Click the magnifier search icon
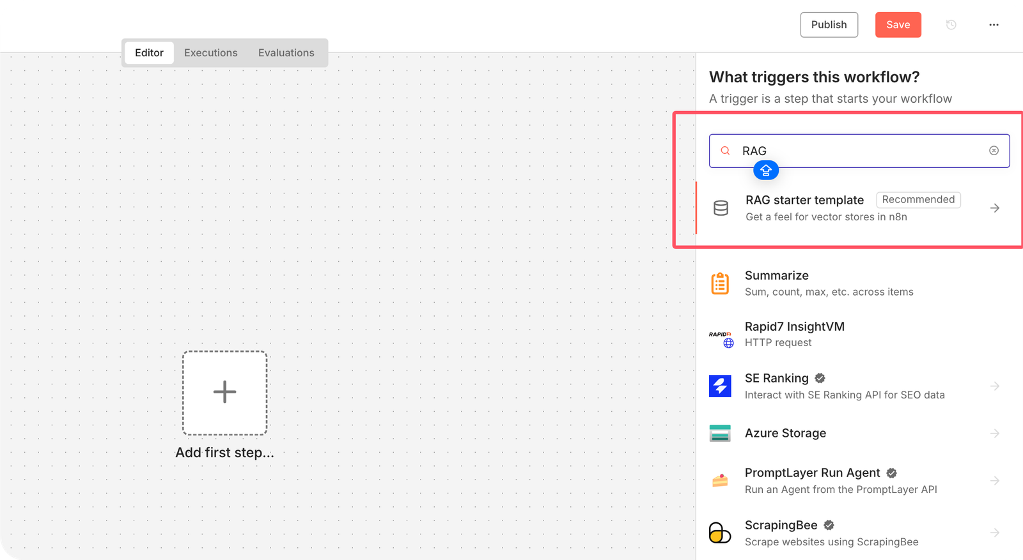The image size is (1023, 560). [725, 151]
